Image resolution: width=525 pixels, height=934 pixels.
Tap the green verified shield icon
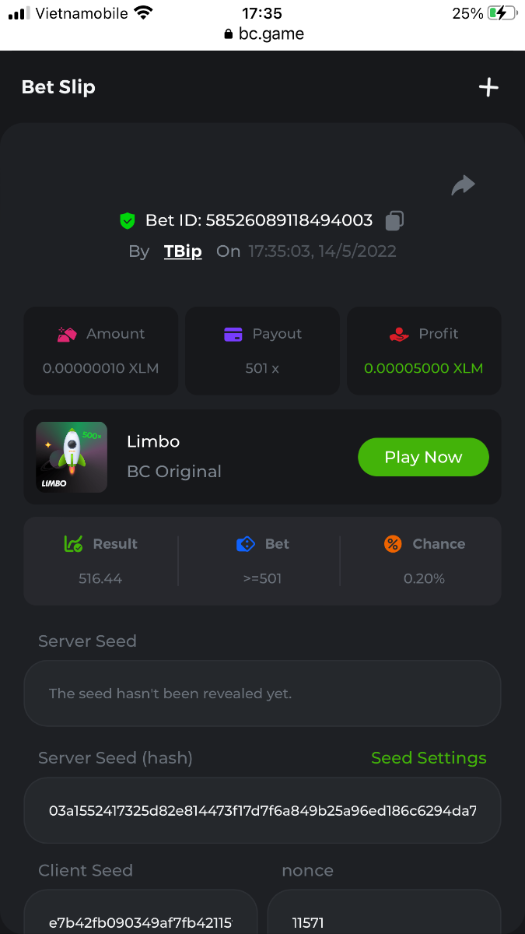128,221
